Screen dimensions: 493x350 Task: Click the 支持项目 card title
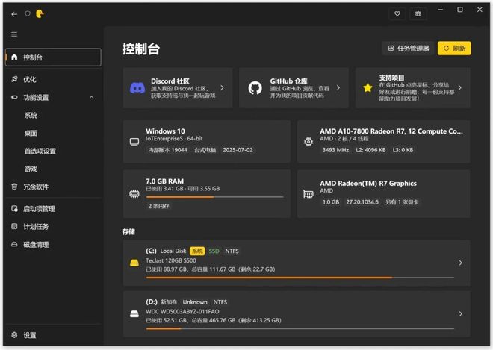pyautogui.click(x=391, y=78)
